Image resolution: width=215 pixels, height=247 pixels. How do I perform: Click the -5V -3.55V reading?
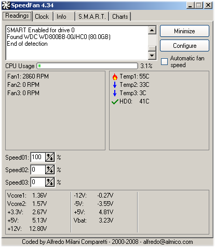pyautogui.click(x=93, y=204)
